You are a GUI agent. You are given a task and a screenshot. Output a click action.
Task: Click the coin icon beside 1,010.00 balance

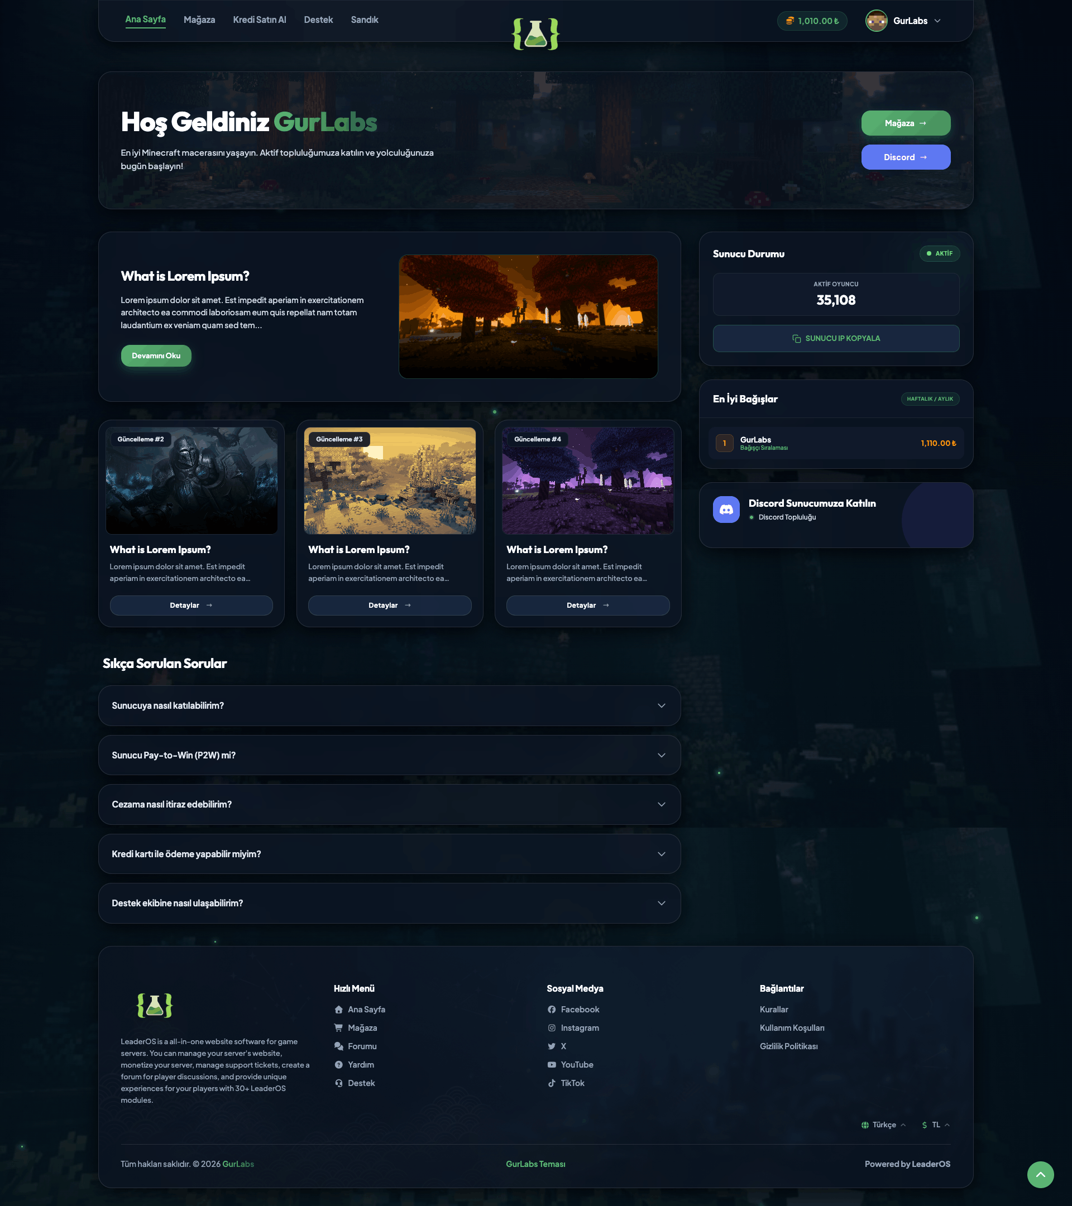click(x=790, y=21)
